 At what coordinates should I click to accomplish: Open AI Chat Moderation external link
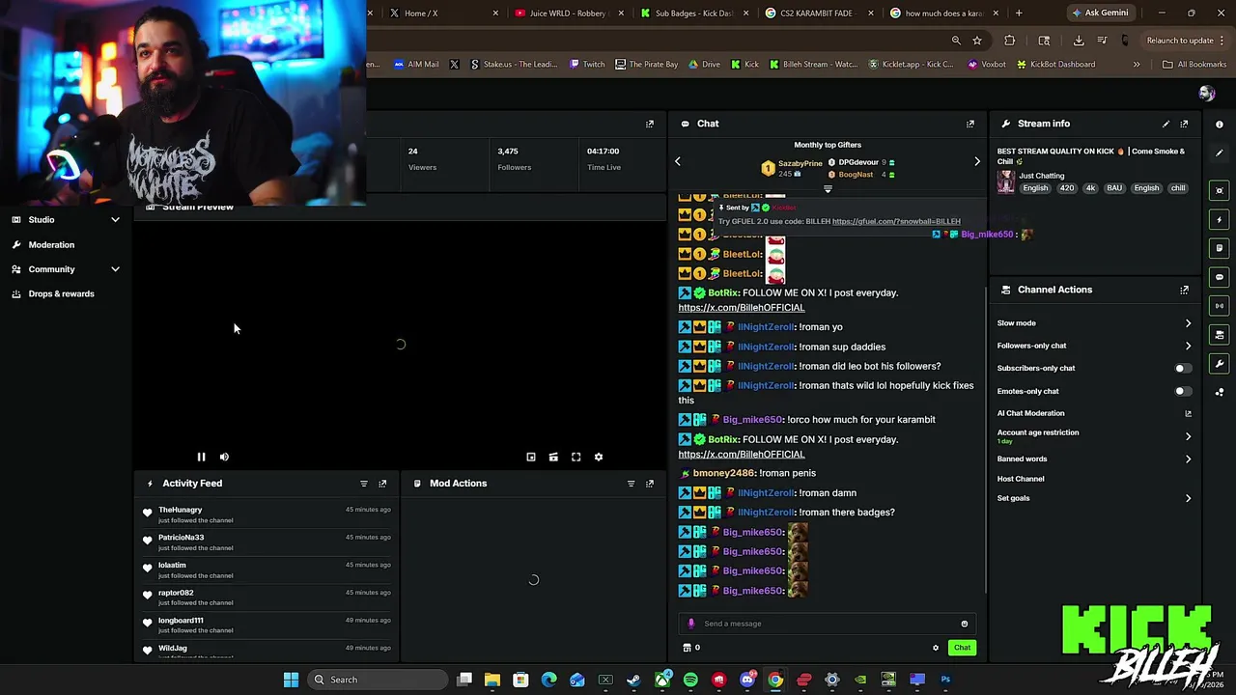1188,413
